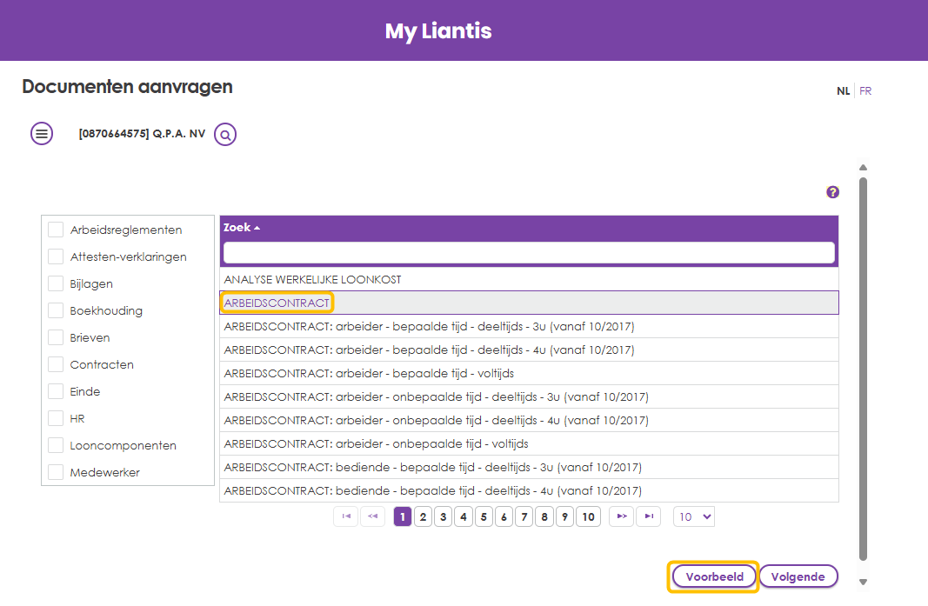Open the rows-per-page dropdown showing 10
Screen dimensions: 928x606
coord(694,516)
